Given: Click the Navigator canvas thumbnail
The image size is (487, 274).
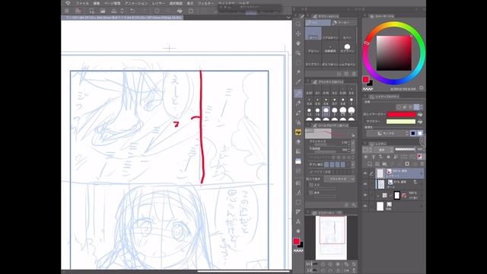Looking at the screenshot, I should 332,237.
